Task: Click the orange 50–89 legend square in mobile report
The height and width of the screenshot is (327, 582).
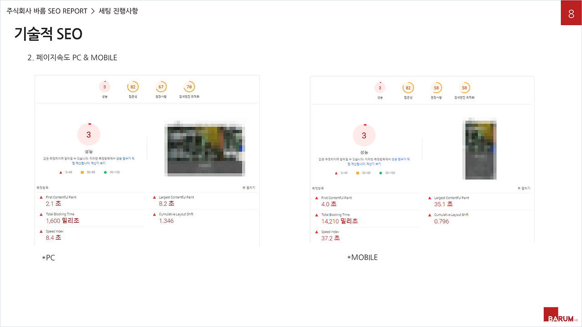Action: pos(357,173)
